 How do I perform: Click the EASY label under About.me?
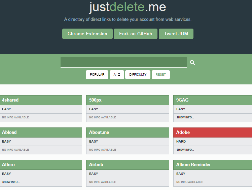(94, 142)
